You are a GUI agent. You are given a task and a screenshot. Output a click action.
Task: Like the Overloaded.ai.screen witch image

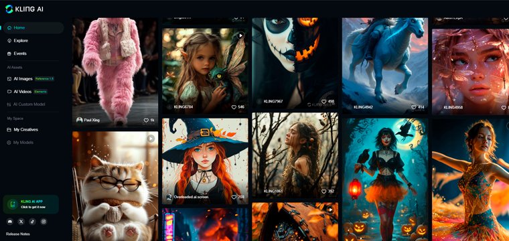click(x=234, y=197)
